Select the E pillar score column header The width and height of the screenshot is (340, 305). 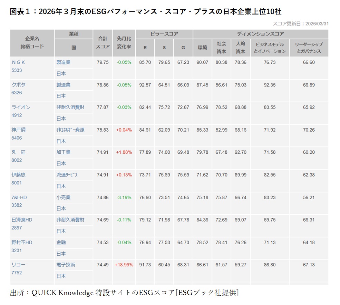(x=145, y=48)
